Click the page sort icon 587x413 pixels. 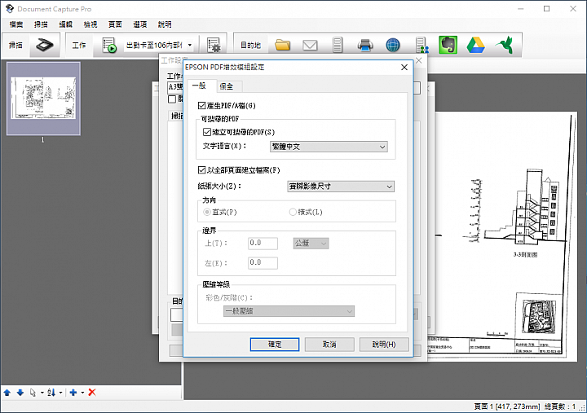[x=51, y=393]
